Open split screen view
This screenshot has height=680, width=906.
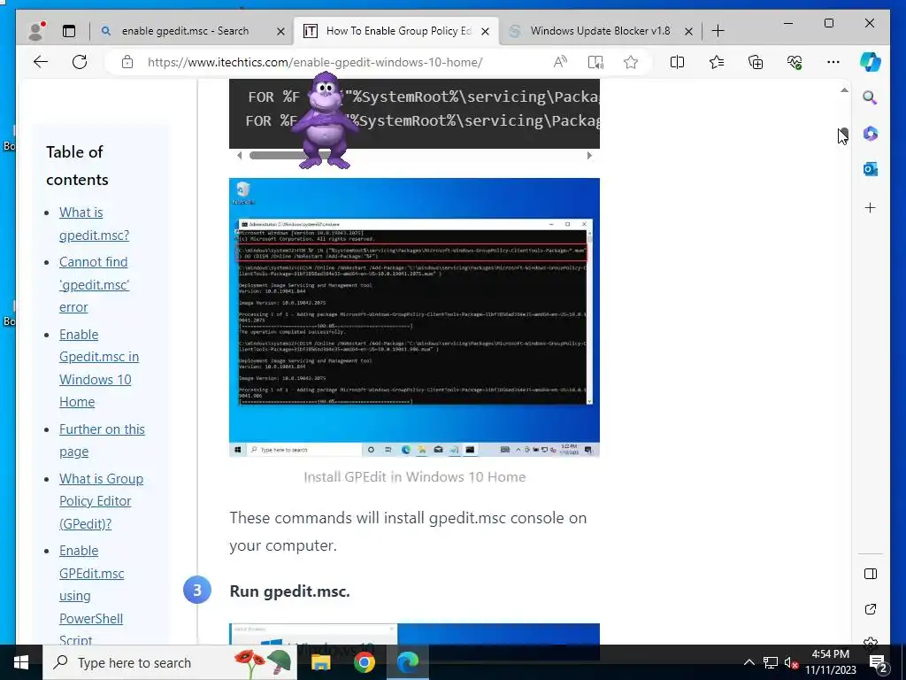coord(677,62)
